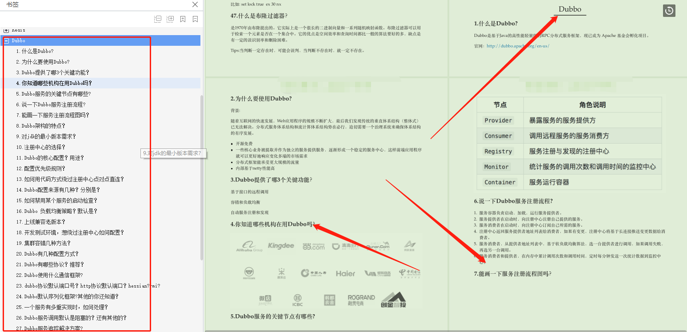Screen dimensions: 687x332
Task: Open bookmark 23.dubbo协议默认端口号?
Action: coord(88,286)
